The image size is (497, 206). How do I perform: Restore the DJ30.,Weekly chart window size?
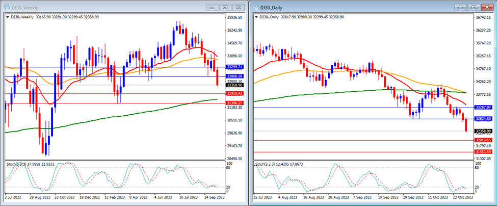pyautogui.click(x=225, y=7)
